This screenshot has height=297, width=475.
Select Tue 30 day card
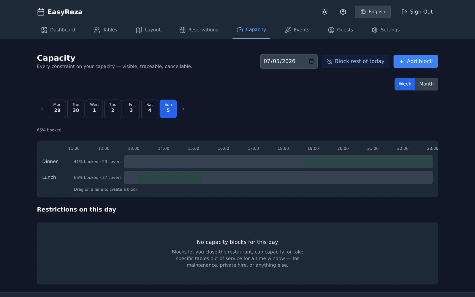pyautogui.click(x=76, y=109)
